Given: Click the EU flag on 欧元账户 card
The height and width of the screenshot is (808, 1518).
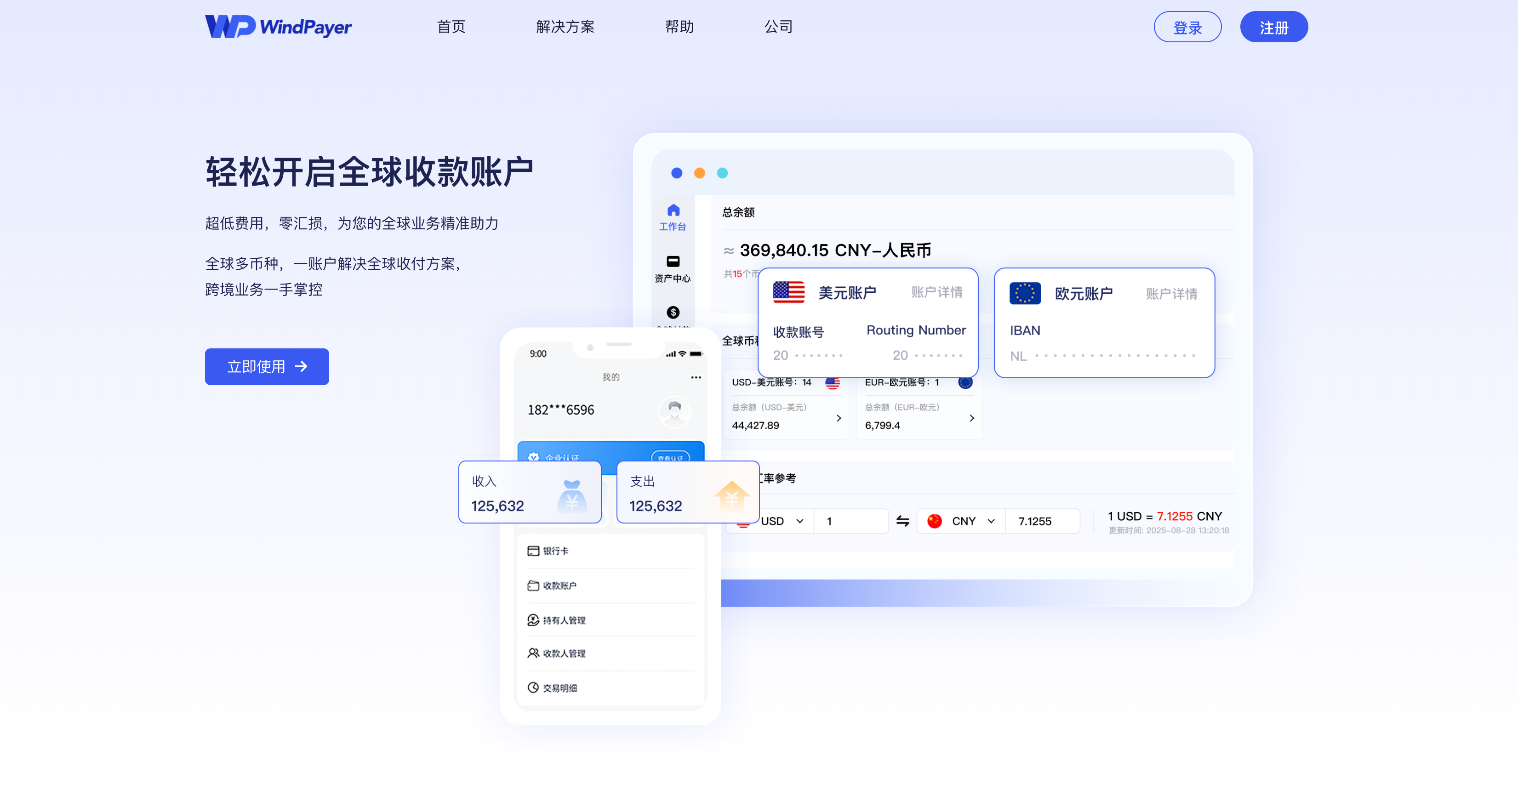Looking at the screenshot, I should click(x=1025, y=293).
